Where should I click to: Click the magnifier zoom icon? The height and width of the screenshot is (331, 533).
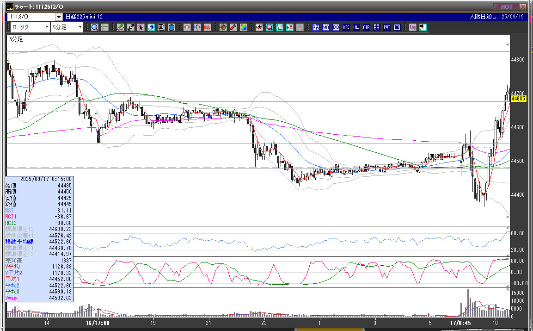[x=94, y=27]
